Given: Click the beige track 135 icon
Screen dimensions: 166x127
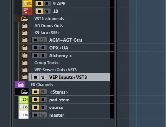Looking at the screenshot, I should [x=24, y=107].
